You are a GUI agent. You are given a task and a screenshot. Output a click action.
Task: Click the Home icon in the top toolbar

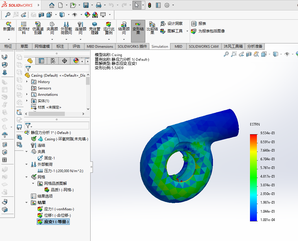click(52, 5)
